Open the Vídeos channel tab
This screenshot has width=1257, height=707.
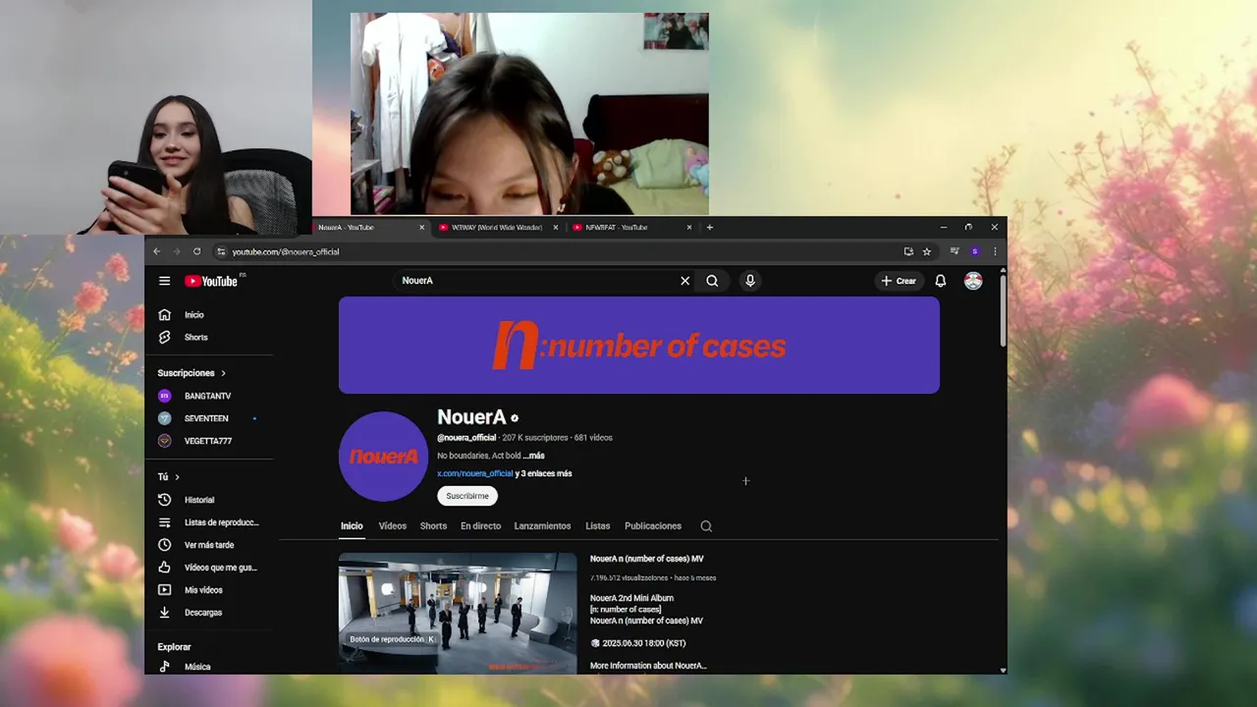point(393,526)
